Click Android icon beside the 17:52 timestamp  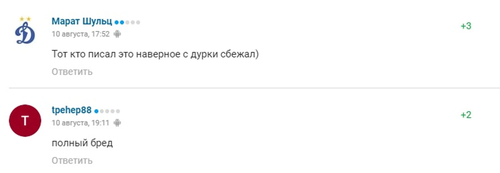[x=117, y=34]
